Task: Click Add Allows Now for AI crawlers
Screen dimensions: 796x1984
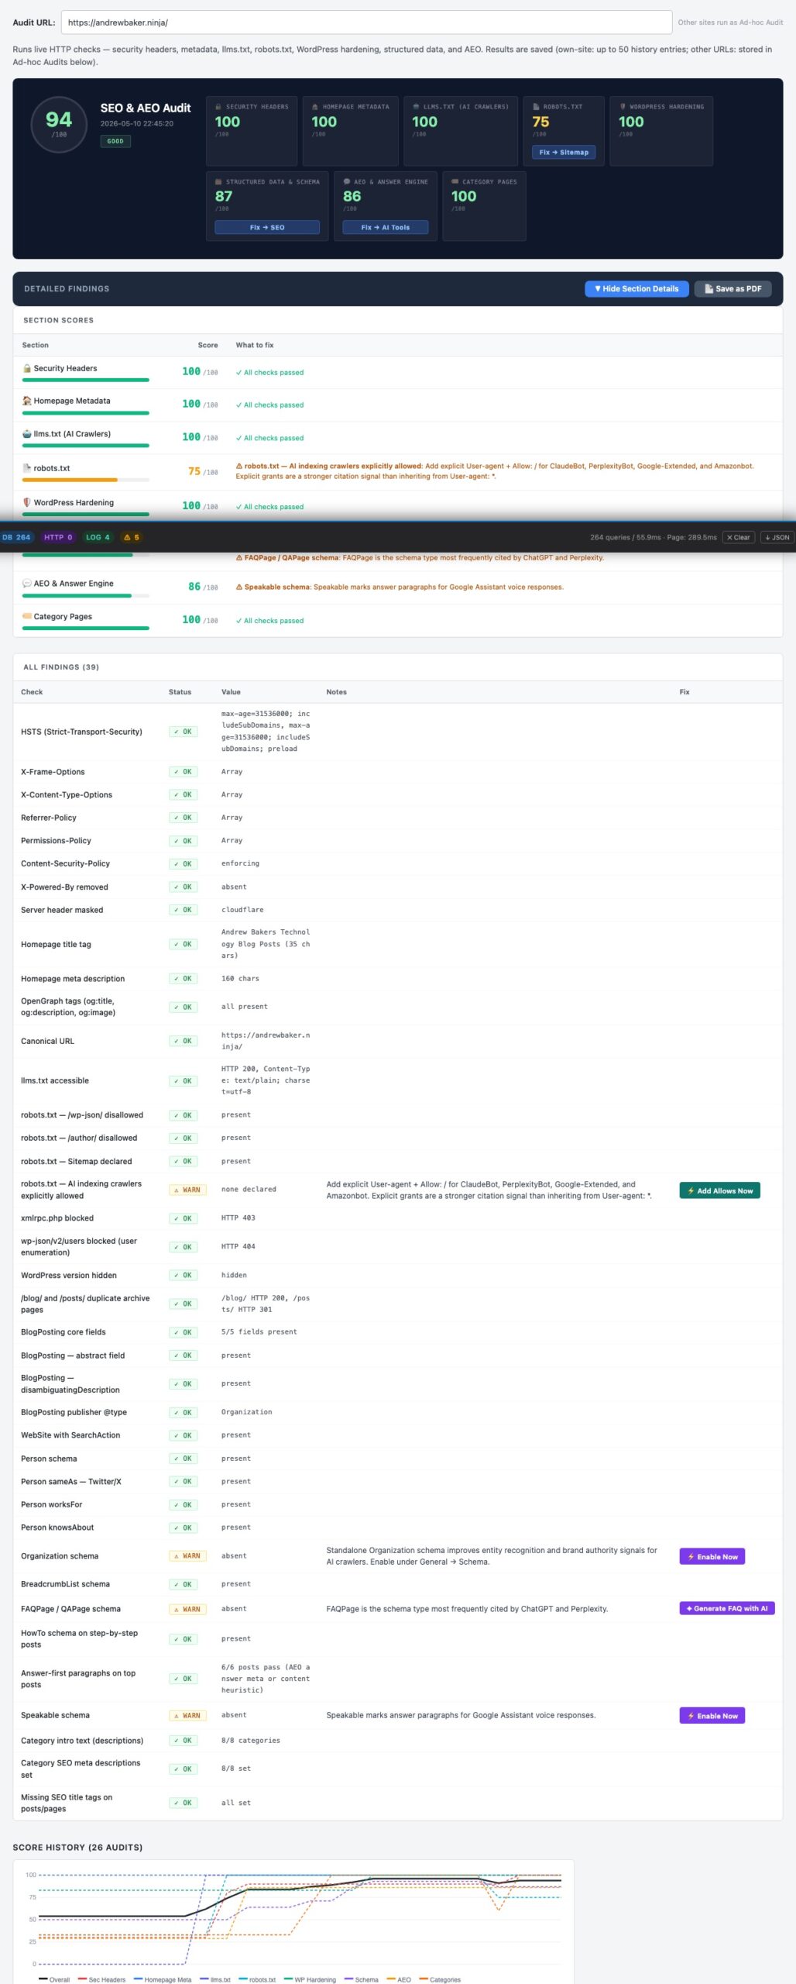Action: (719, 1190)
